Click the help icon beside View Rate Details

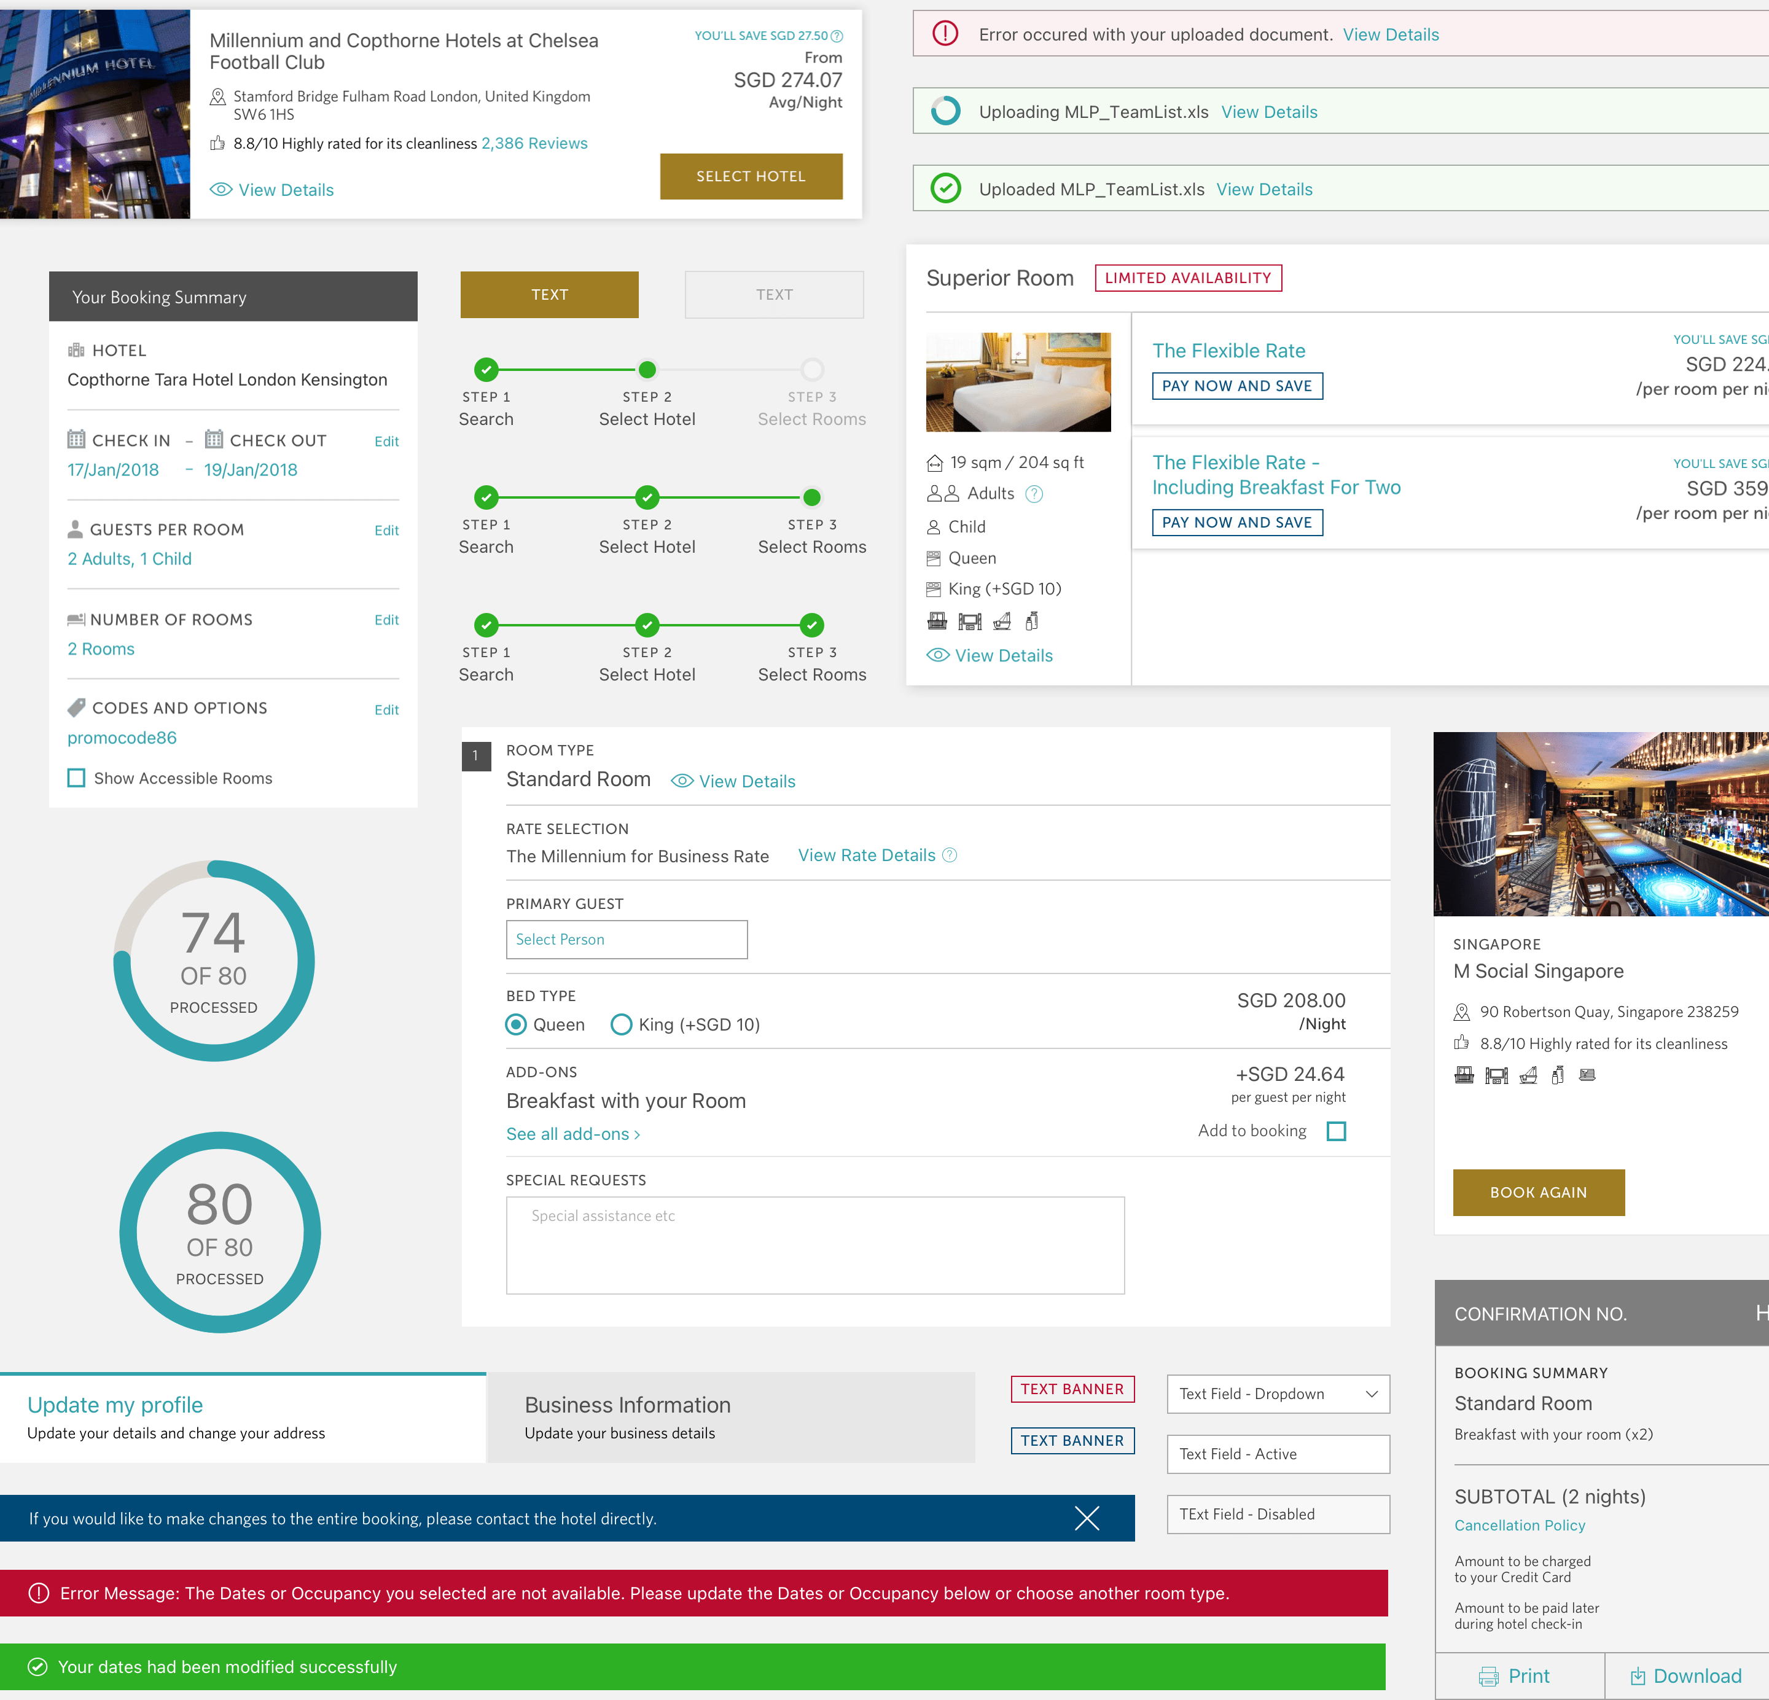pos(950,854)
